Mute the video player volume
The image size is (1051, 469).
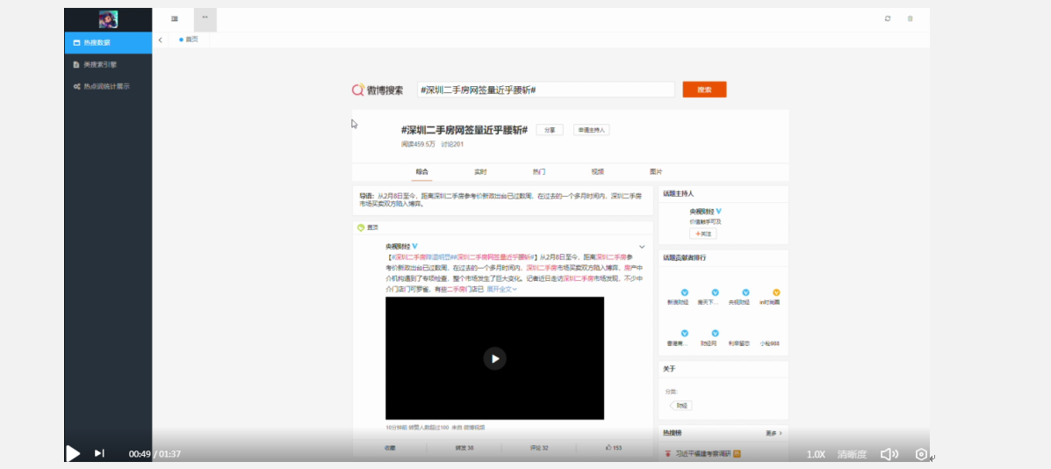(889, 454)
